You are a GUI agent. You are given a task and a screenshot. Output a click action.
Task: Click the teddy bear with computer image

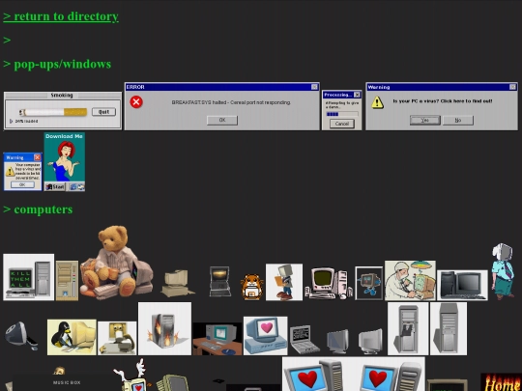[117, 263]
